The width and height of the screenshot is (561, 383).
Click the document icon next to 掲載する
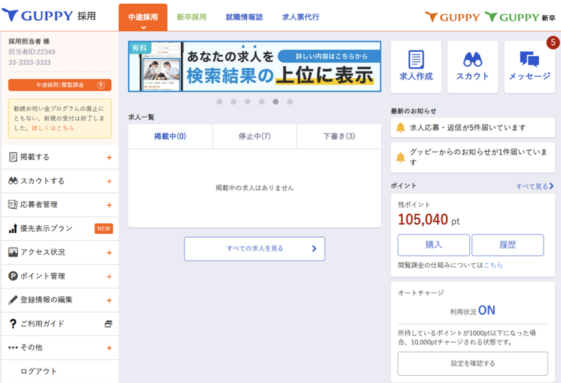click(x=13, y=157)
